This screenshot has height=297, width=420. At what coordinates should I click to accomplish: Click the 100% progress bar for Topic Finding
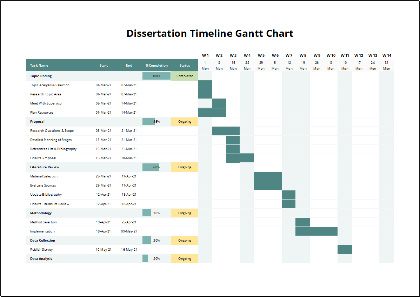coord(156,76)
